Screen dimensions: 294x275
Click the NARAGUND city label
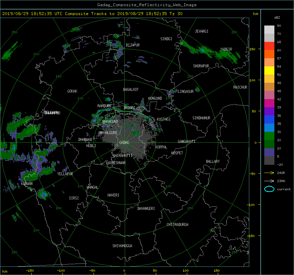[x=110, y=122]
